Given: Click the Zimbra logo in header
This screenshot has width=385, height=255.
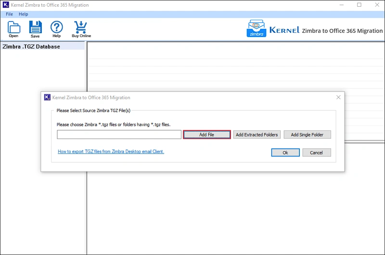Looking at the screenshot, I should [256, 28].
